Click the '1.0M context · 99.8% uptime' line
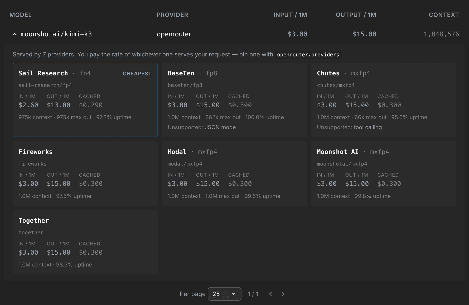Screen dimensions: 469x305 click(354, 196)
